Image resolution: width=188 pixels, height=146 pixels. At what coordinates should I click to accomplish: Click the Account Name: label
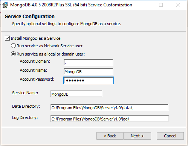[34, 70]
